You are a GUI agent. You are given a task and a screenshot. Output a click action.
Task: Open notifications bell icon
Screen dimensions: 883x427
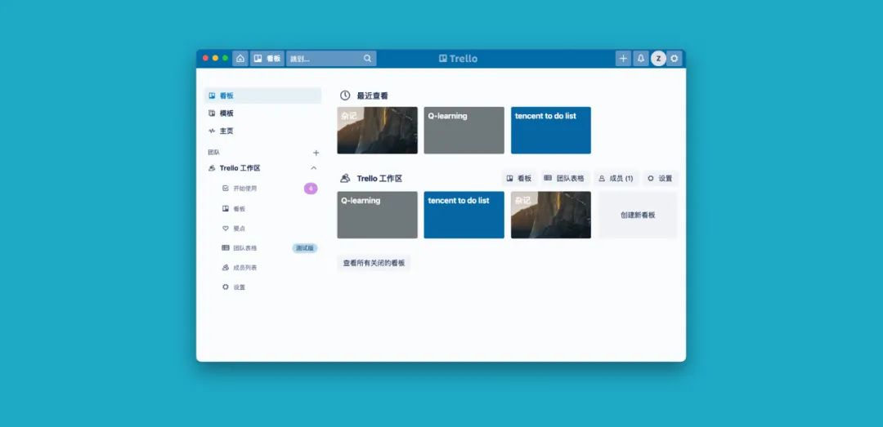[x=640, y=59]
